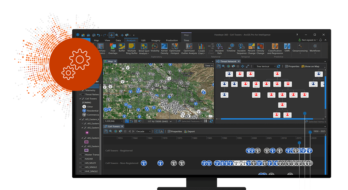Image resolution: width=348 pixels, height=190 pixels.
Task: Open the Create Chart tool
Action: click(x=201, y=49)
